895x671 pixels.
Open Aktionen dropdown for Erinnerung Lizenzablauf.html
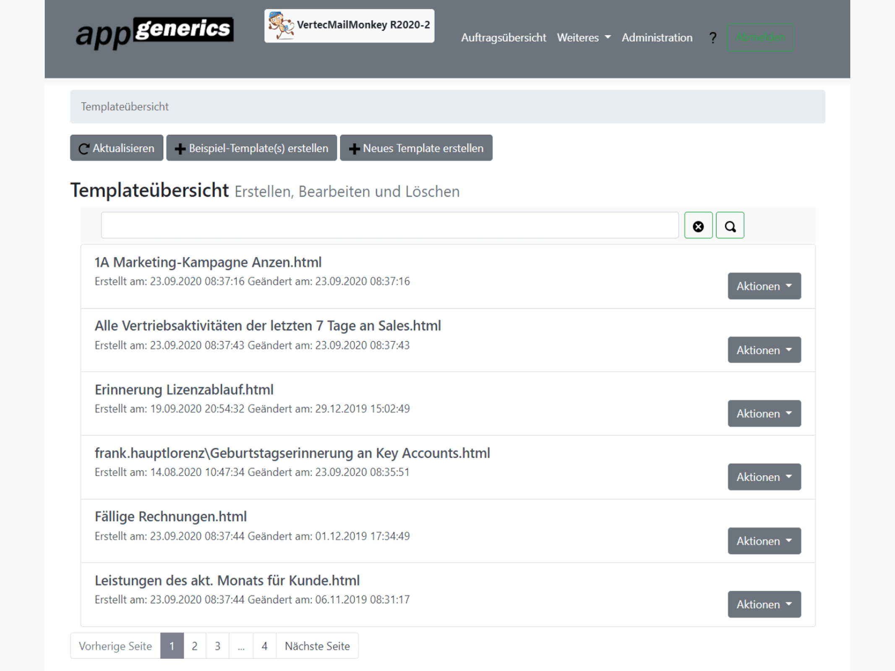point(764,413)
